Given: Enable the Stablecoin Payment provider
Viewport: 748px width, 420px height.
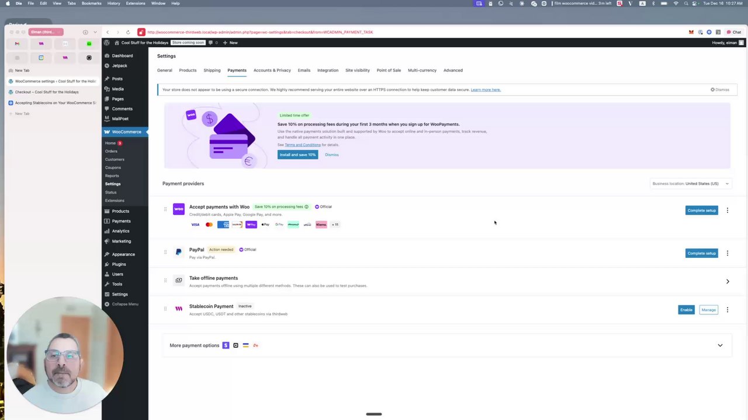Looking at the screenshot, I should pyautogui.click(x=686, y=310).
